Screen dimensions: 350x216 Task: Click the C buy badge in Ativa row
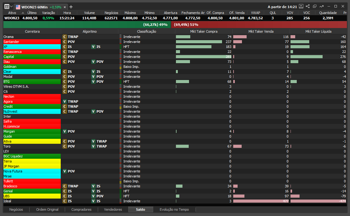pyautogui.click(x=65, y=141)
